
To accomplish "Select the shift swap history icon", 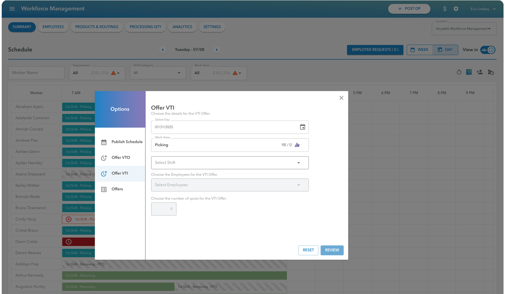I will [x=491, y=72].
